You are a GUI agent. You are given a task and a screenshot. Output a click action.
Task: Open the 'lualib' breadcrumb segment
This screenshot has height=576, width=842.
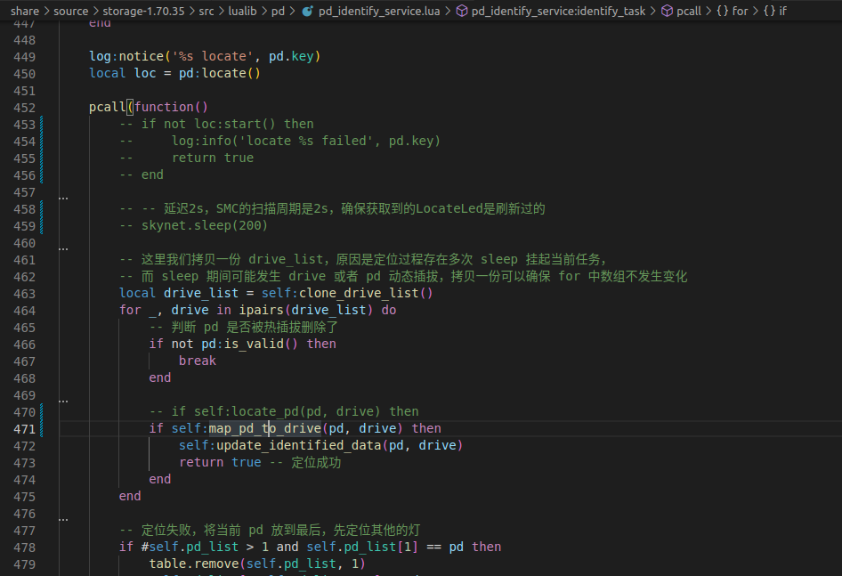(243, 12)
